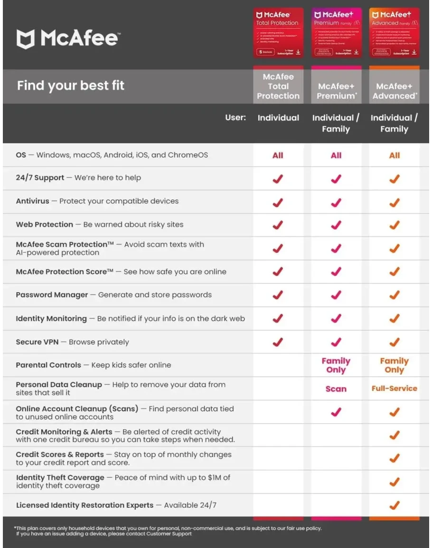Click the McAfee shield logo
This screenshot has width=432, height=548.
pyautogui.click(x=26, y=39)
